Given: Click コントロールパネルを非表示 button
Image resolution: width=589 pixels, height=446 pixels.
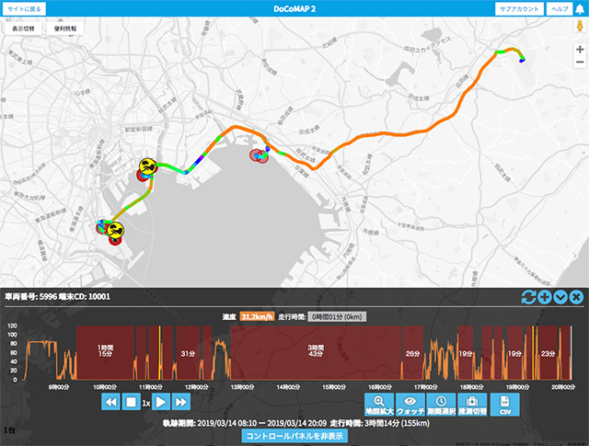Looking at the screenshot, I should click(x=294, y=436).
